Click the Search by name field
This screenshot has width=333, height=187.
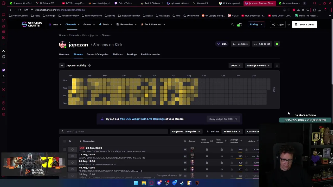pyautogui.click(x=113, y=131)
